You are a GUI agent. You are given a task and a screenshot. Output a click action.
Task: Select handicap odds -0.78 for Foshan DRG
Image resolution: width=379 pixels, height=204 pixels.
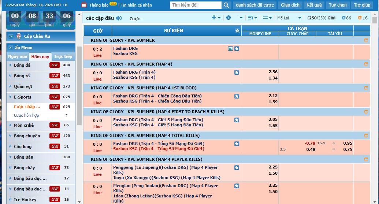pos(310,143)
